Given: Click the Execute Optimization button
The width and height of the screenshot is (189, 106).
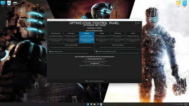Looking at the screenshot, I should point(95,63).
